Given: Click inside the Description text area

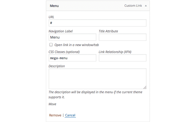Looking at the screenshot, I should click(97, 79).
